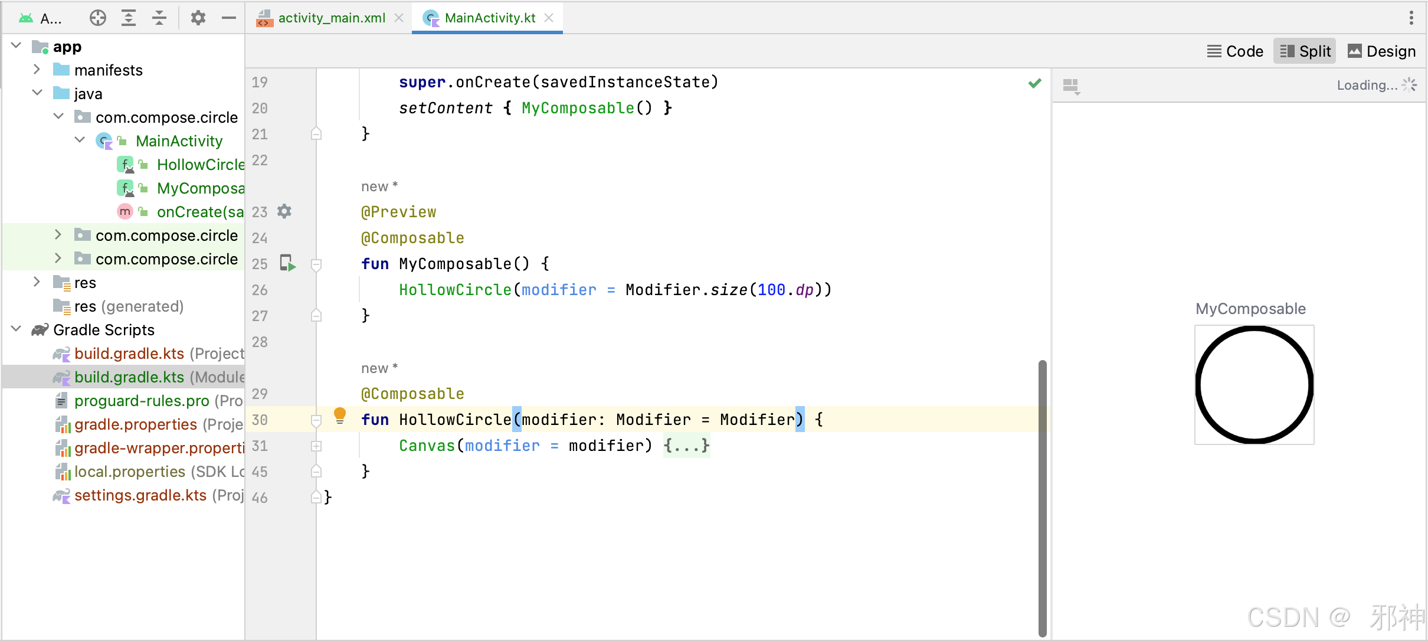Close the MainActivity.kt tab
The image size is (1428, 641).
549,18
